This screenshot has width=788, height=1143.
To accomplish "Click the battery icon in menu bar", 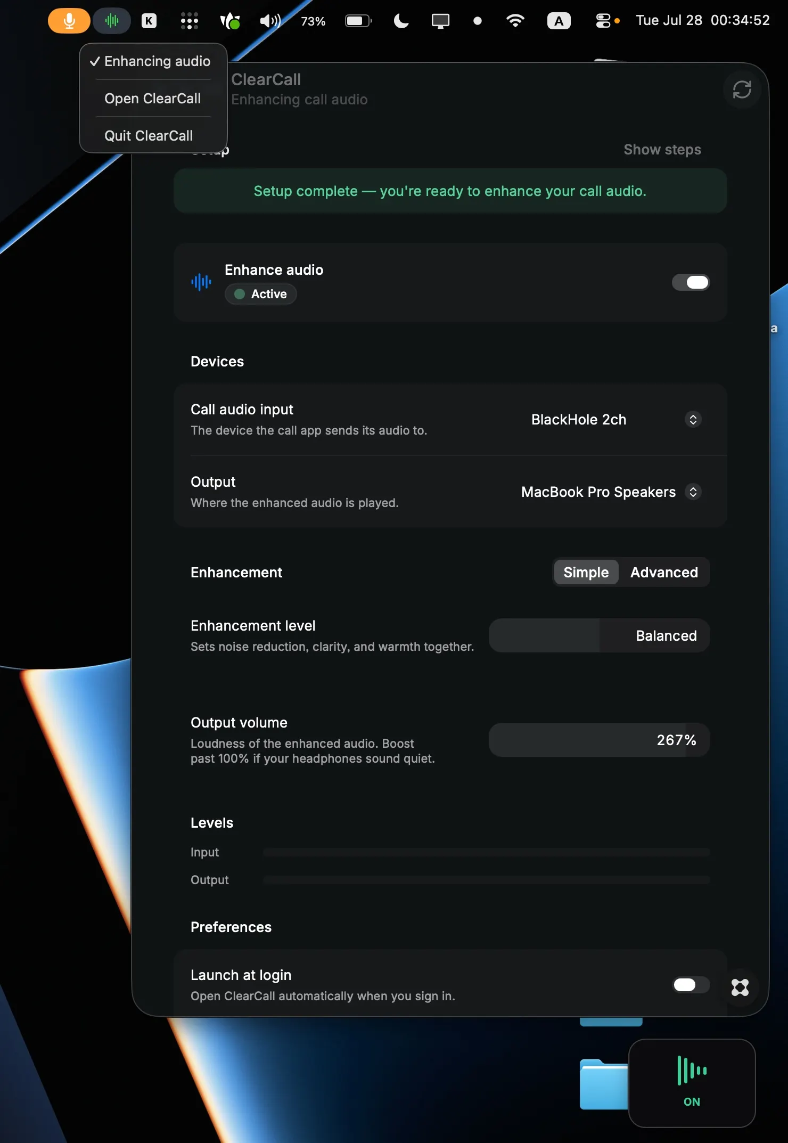I will coord(359,21).
